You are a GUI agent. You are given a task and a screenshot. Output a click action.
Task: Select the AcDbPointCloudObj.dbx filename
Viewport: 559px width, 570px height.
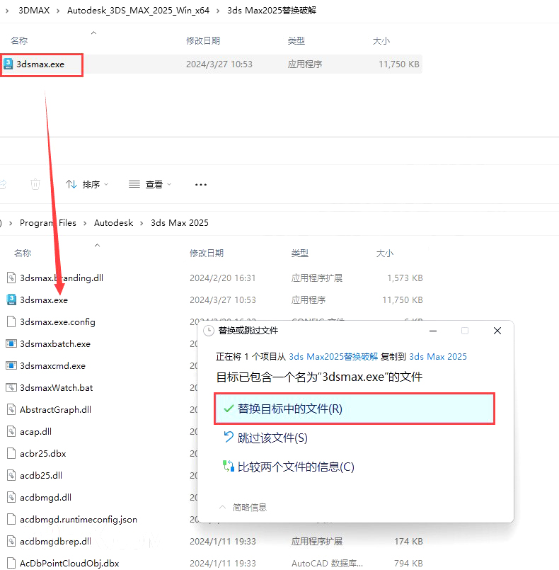click(x=69, y=563)
